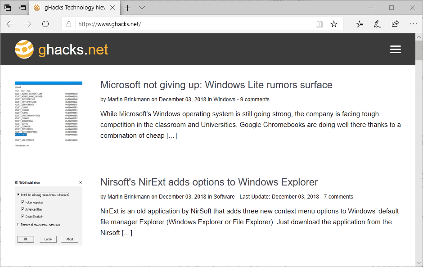Minimize the Edge window
The width and height of the screenshot is (423, 267).
coord(371,8)
